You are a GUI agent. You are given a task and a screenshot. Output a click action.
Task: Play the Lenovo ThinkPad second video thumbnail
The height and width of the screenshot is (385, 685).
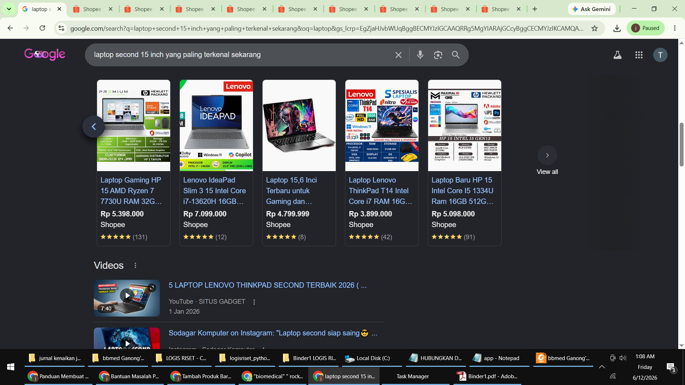tap(127, 298)
